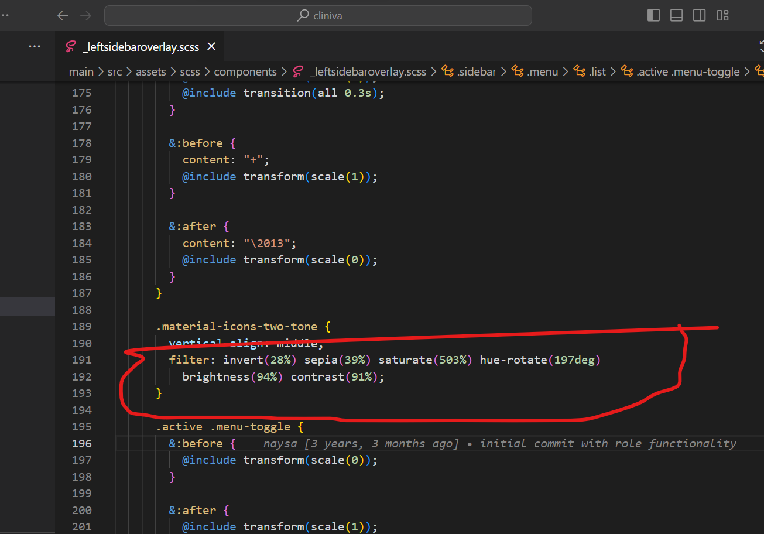The image size is (764, 534).
Task: Click "transform(scale(1))" on line 201
Action: click(x=307, y=527)
